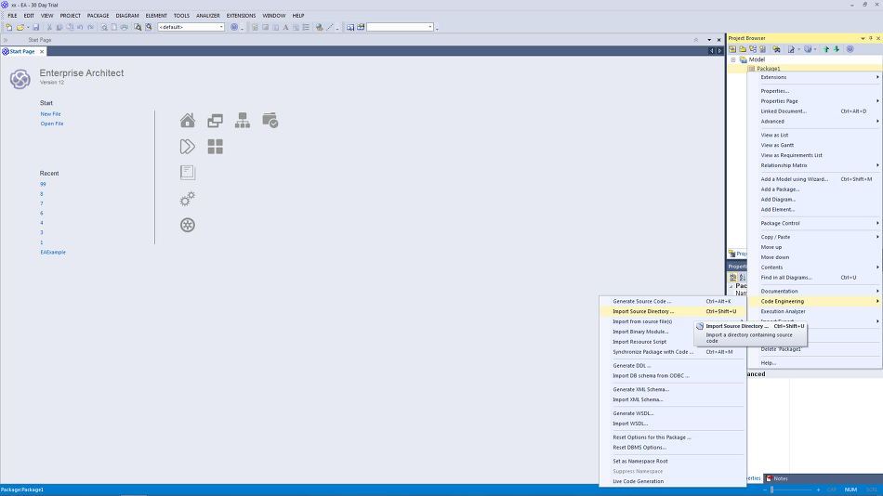Click the Start Page tab

(x=22, y=51)
